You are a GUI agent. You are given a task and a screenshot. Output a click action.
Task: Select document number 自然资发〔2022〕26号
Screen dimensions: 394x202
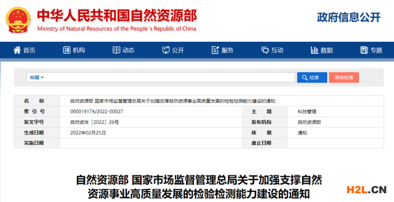pos(95,123)
